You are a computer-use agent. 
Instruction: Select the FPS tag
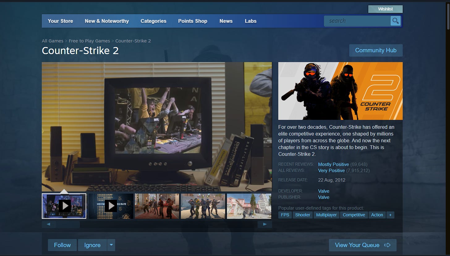285,215
